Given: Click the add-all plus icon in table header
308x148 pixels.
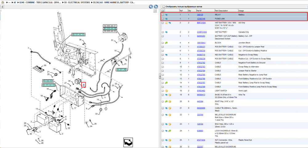Looking at the screenshot, I should click(x=163, y=10).
